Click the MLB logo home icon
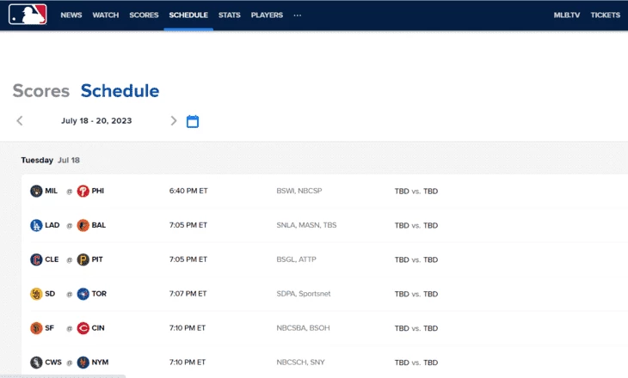Viewport: 628px width, 378px height. (28, 15)
